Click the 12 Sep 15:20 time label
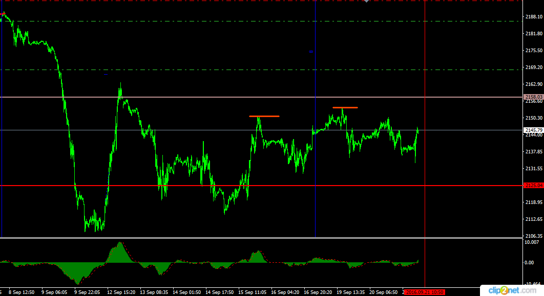This screenshot has width=544, height=296. (121, 292)
